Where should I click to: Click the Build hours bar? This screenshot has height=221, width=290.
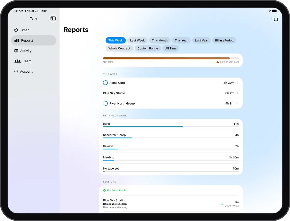coord(171,127)
